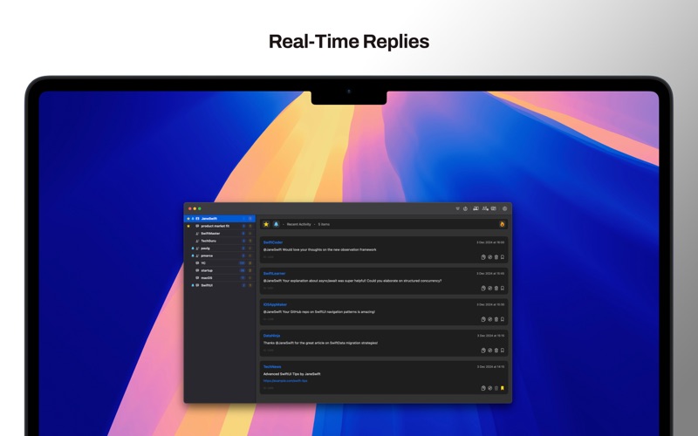Select the product market fit sidebar item

click(220, 226)
